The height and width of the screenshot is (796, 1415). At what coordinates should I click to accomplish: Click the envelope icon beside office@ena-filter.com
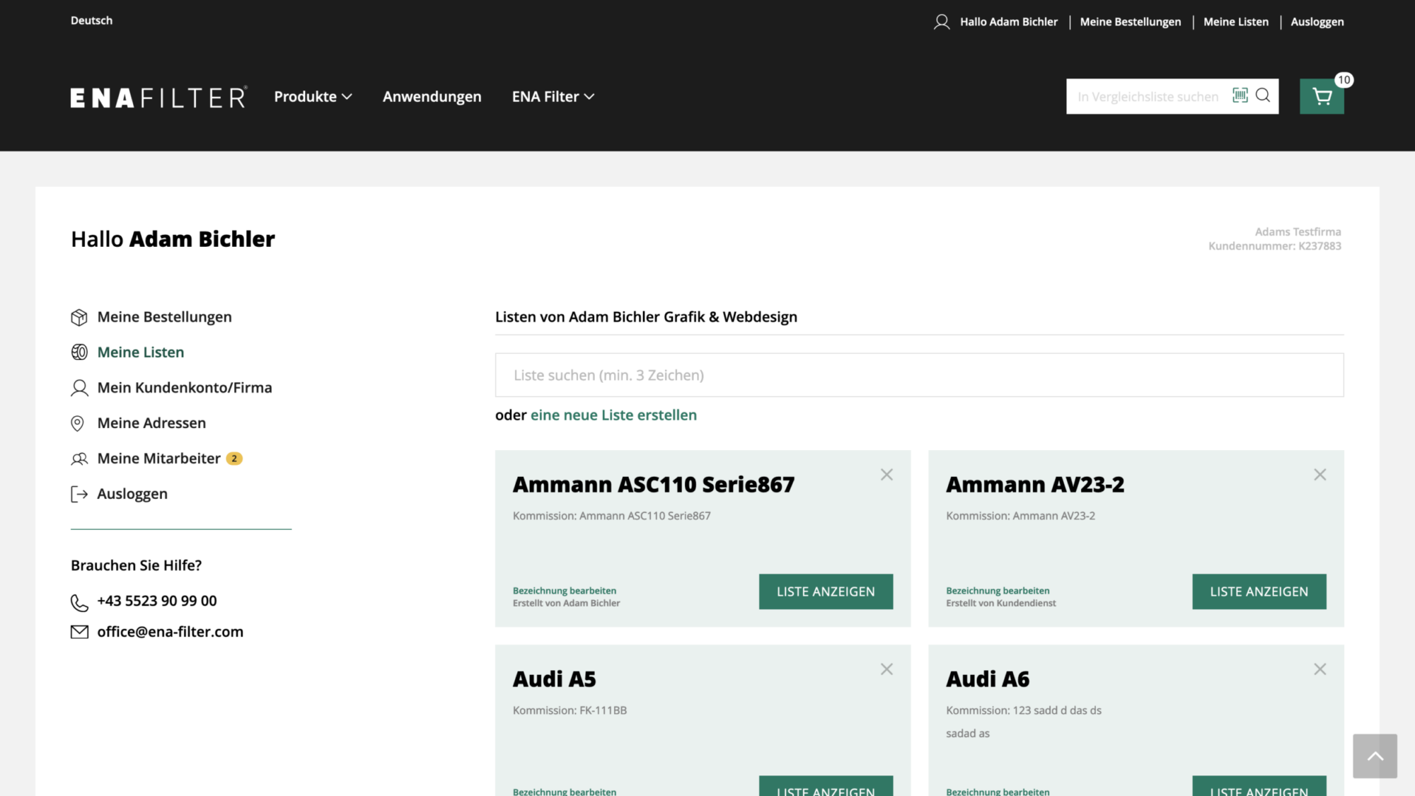(79, 631)
